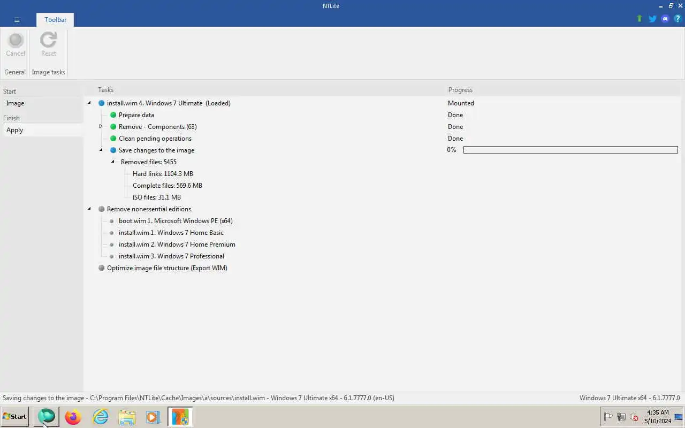Click the Saving changes status bar message

[199, 398]
